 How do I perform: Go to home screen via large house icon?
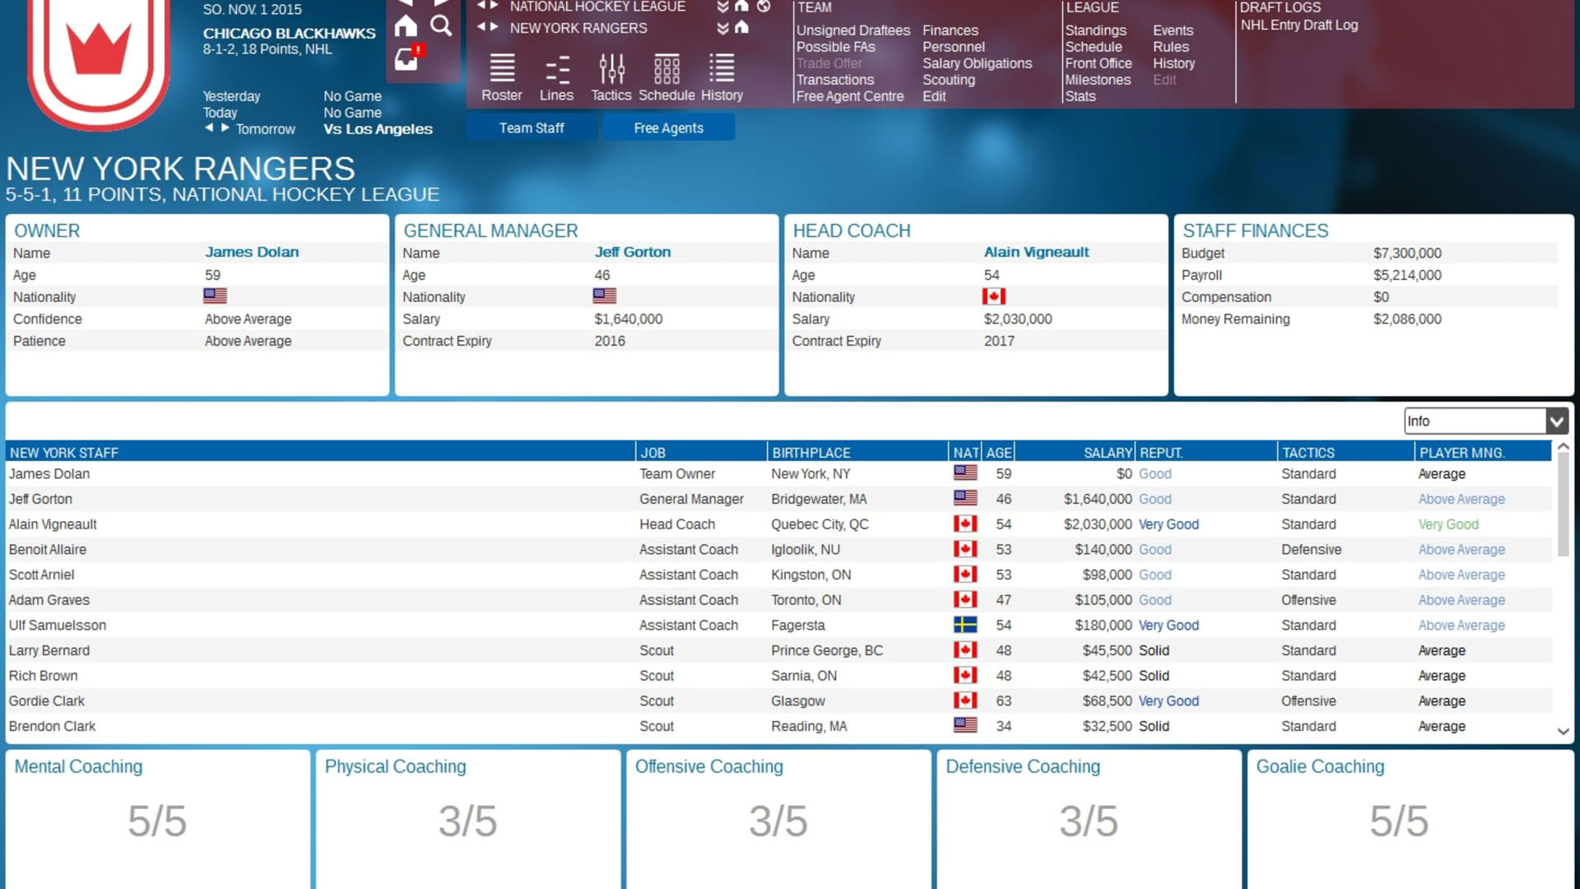(x=406, y=26)
